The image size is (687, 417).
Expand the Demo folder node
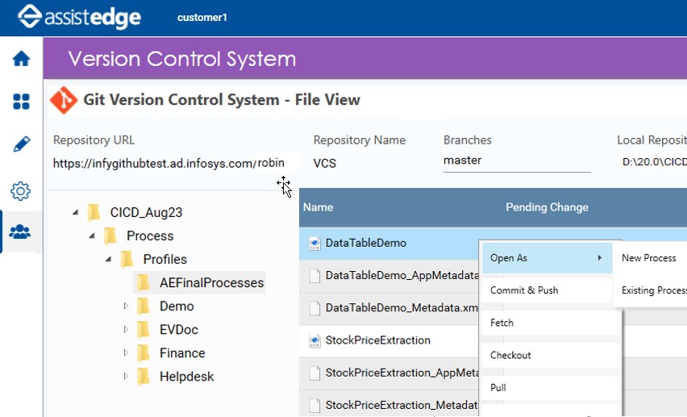click(126, 306)
